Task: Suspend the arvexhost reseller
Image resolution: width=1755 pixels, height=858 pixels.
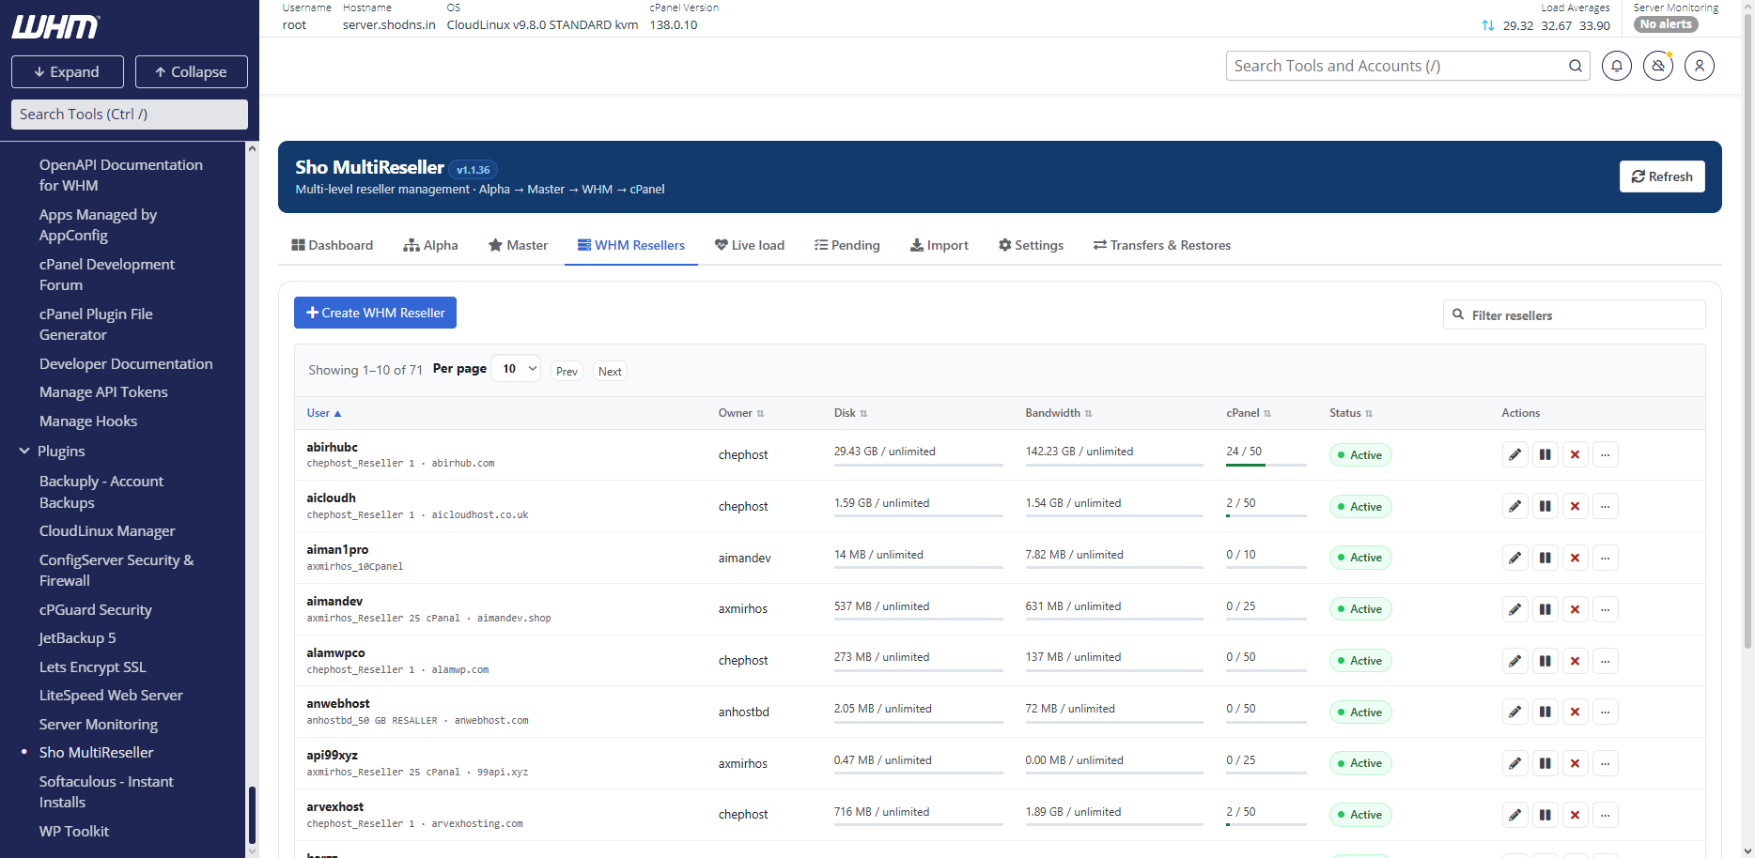Action: click(x=1545, y=815)
